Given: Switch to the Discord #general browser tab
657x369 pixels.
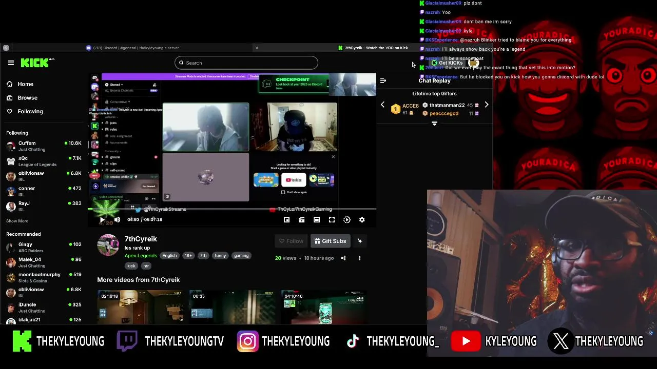Looking at the screenshot, I should 132,48.
